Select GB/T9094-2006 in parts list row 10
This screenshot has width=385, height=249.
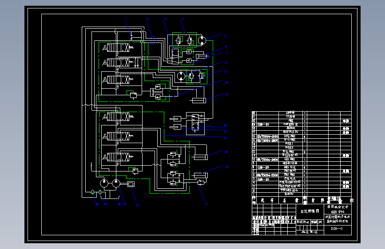pos(268,160)
